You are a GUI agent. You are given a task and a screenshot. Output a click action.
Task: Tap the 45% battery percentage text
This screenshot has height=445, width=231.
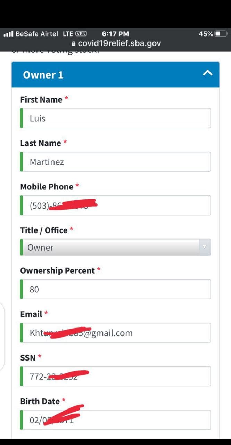click(206, 34)
